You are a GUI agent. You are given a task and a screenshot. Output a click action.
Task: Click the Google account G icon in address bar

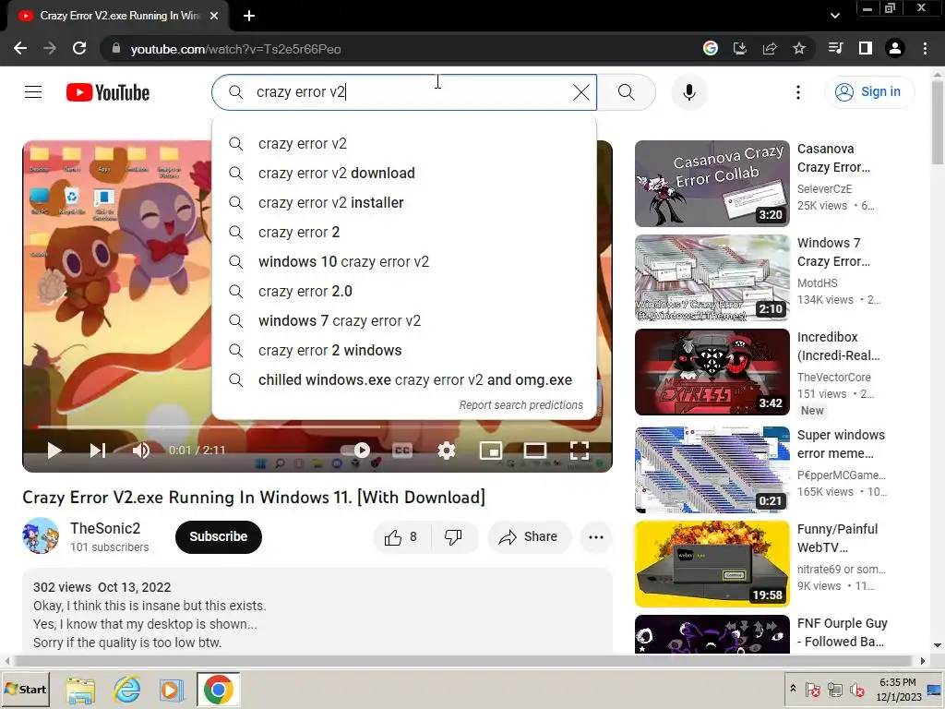point(710,48)
